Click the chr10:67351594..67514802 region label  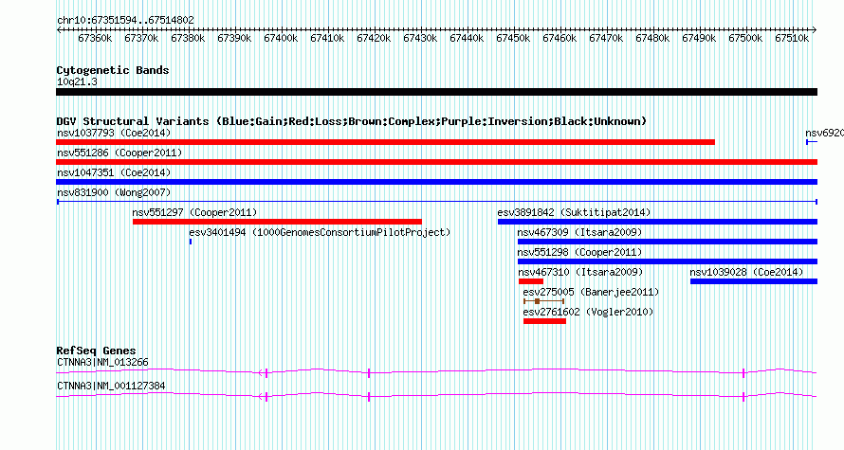point(125,20)
